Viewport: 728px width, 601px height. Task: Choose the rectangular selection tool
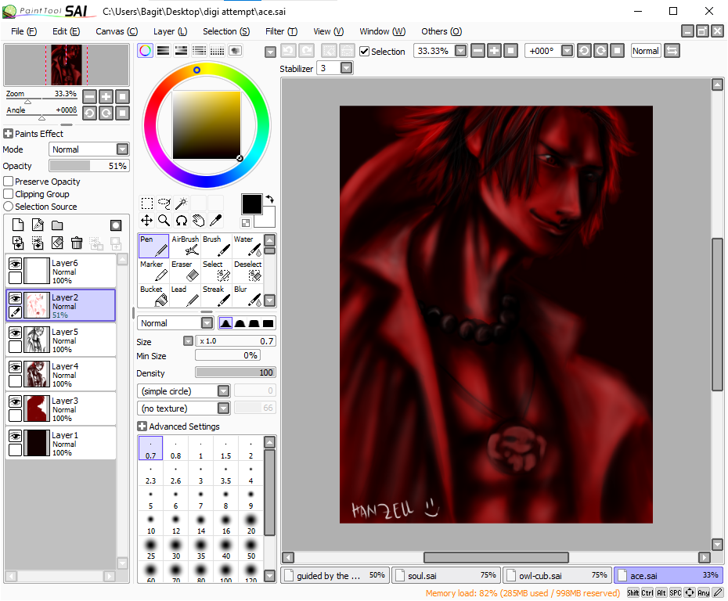146,203
